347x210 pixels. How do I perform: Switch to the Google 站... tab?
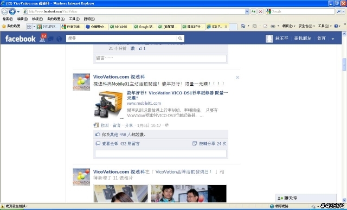click(145, 27)
